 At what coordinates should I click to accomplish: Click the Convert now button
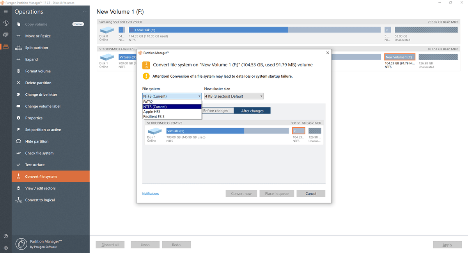click(241, 193)
